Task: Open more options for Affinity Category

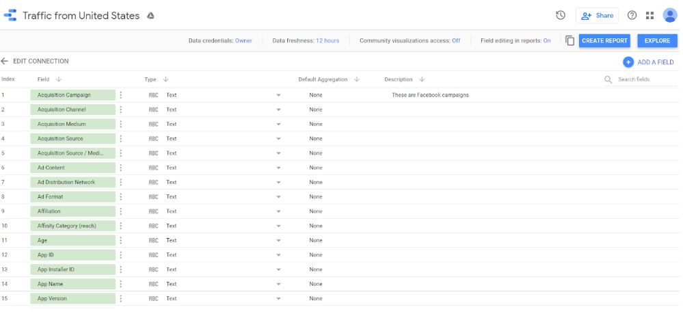Action: coord(120,226)
